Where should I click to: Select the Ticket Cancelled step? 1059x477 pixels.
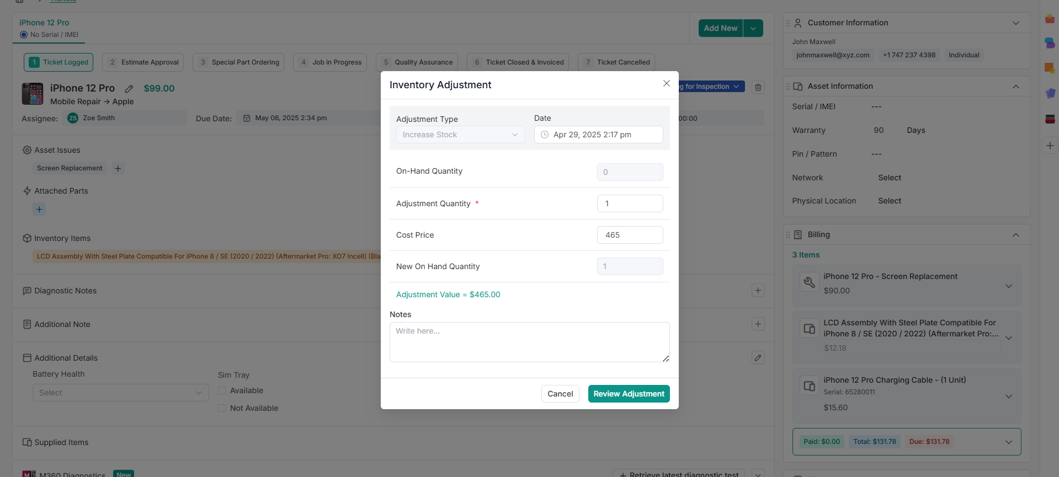(616, 62)
